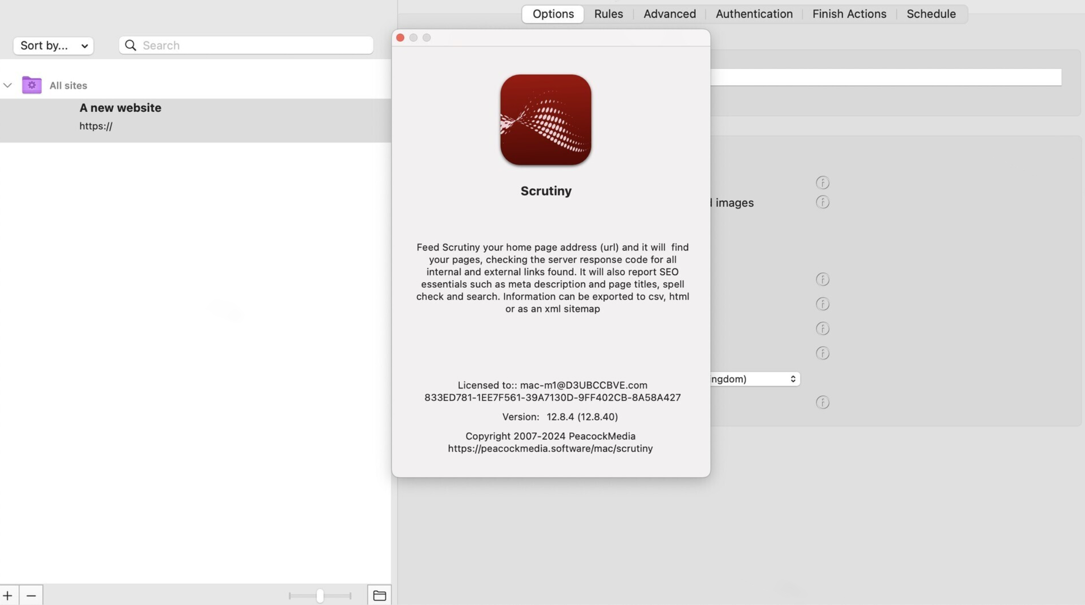Switch to the Options tab
Screen dimensions: 1085x605
(553, 14)
